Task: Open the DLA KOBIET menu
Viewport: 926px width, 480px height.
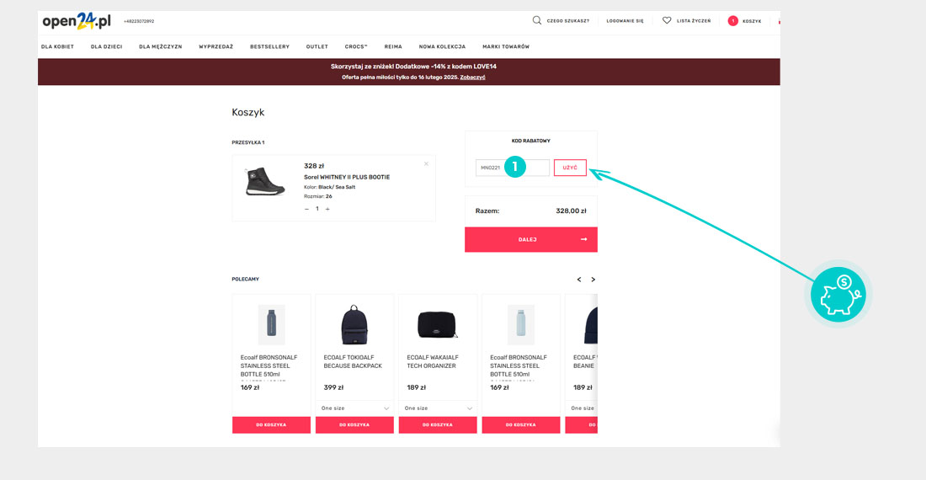Action: tap(57, 46)
